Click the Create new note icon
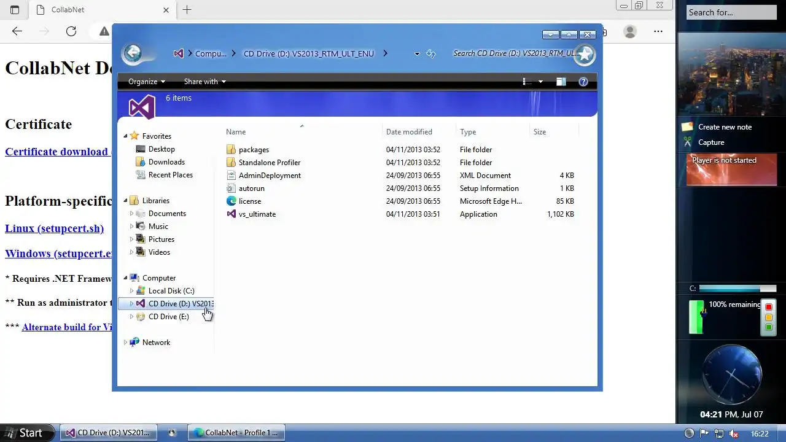 tap(687, 127)
